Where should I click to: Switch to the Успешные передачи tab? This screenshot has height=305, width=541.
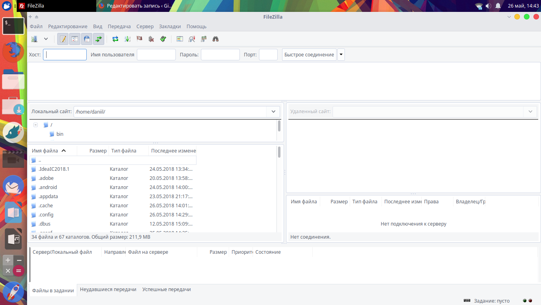tap(167, 290)
